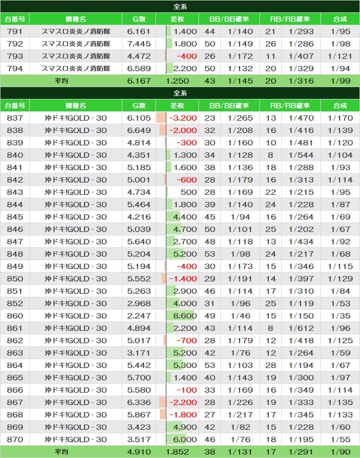Click the 差枚 value 4.400
Screen dimensions: 360x458
pos(185,217)
